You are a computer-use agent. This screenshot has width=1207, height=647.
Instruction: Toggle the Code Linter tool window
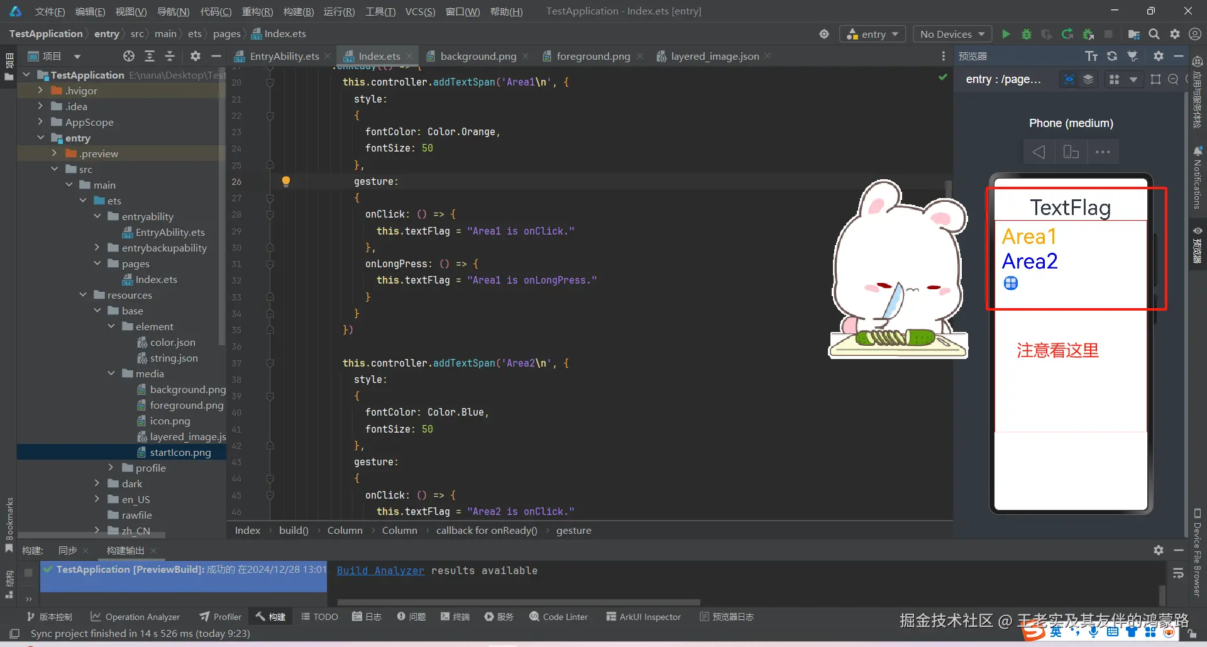(559, 617)
